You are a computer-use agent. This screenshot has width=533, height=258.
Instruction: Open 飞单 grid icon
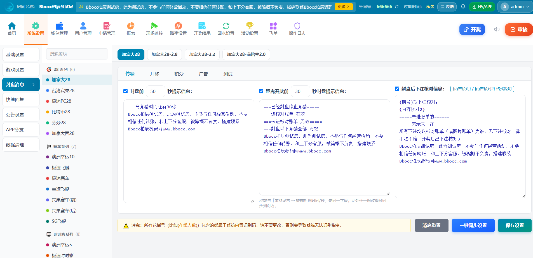click(x=273, y=26)
